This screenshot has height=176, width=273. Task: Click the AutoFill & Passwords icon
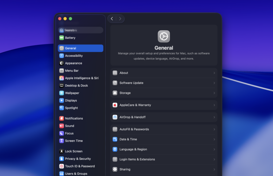click(x=115, y=129)
